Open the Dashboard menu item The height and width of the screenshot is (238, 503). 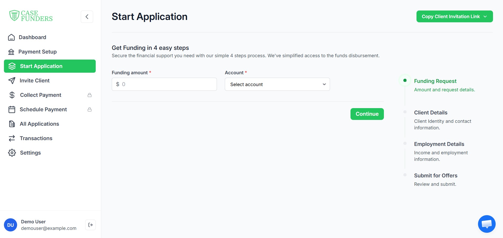tap(50, 37)
